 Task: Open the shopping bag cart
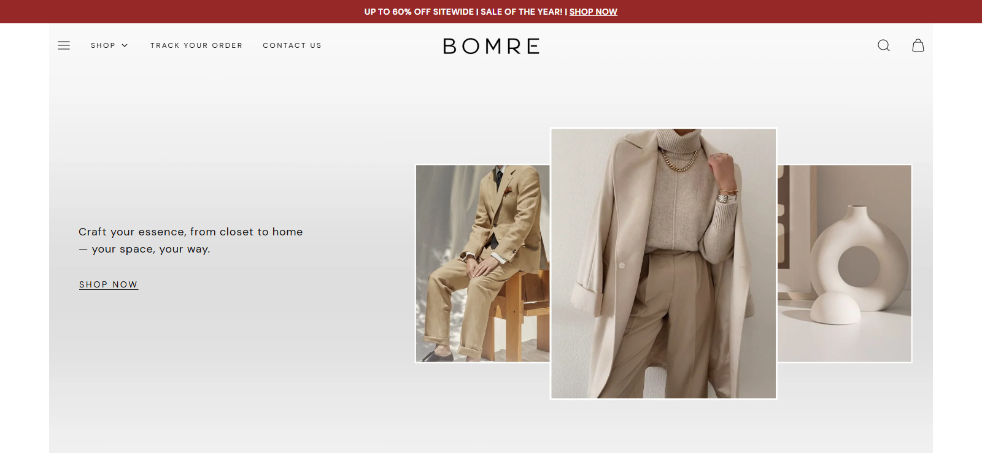(x=918, y=45)
